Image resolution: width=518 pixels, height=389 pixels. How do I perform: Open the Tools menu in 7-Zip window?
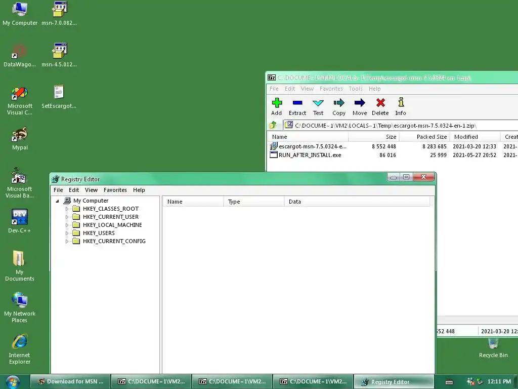pos(356,89)
